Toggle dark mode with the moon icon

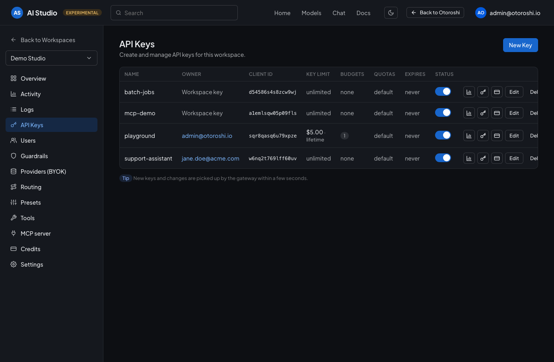(x=391, y=13)
